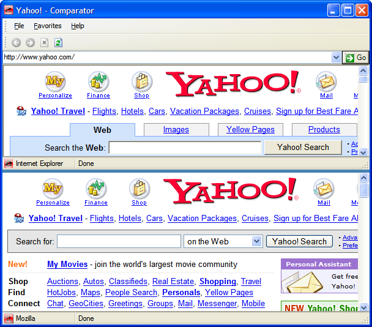Click the Real Estate link
The height and width of the screenshot is (327, 372).
click(173, 282)
